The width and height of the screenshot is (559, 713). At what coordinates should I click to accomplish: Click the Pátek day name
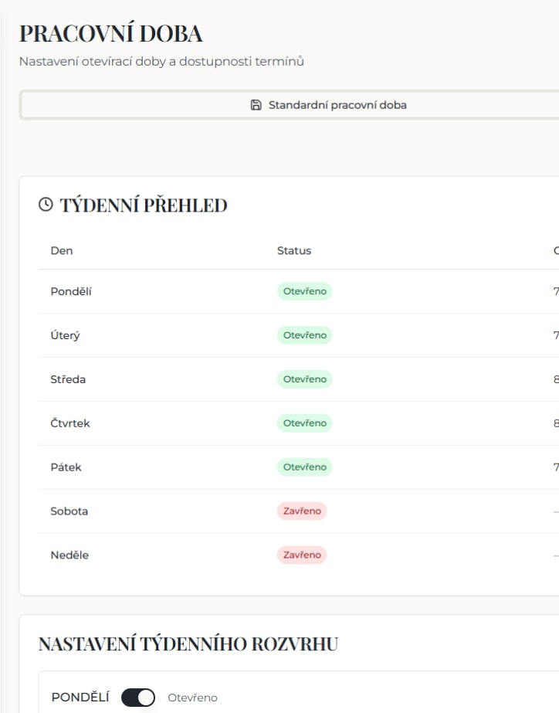[66, 467]
